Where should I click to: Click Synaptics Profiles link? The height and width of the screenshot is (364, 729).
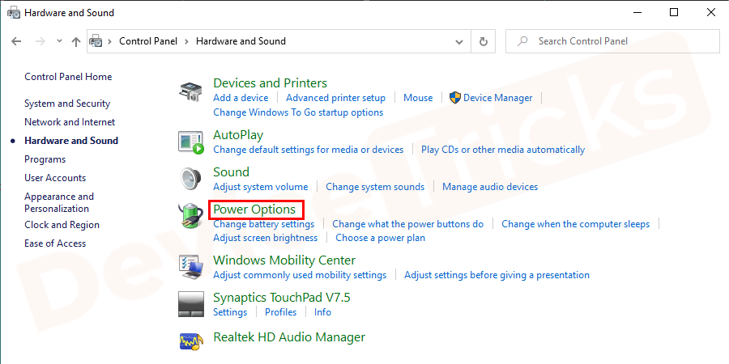tap(281, 312)
